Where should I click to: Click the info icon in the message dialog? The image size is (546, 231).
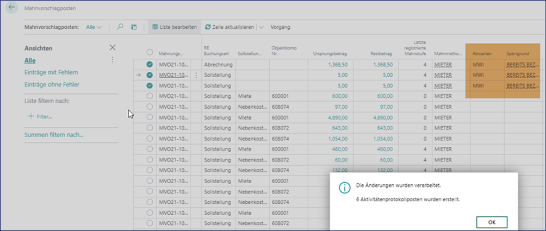(x=344, y=187)
